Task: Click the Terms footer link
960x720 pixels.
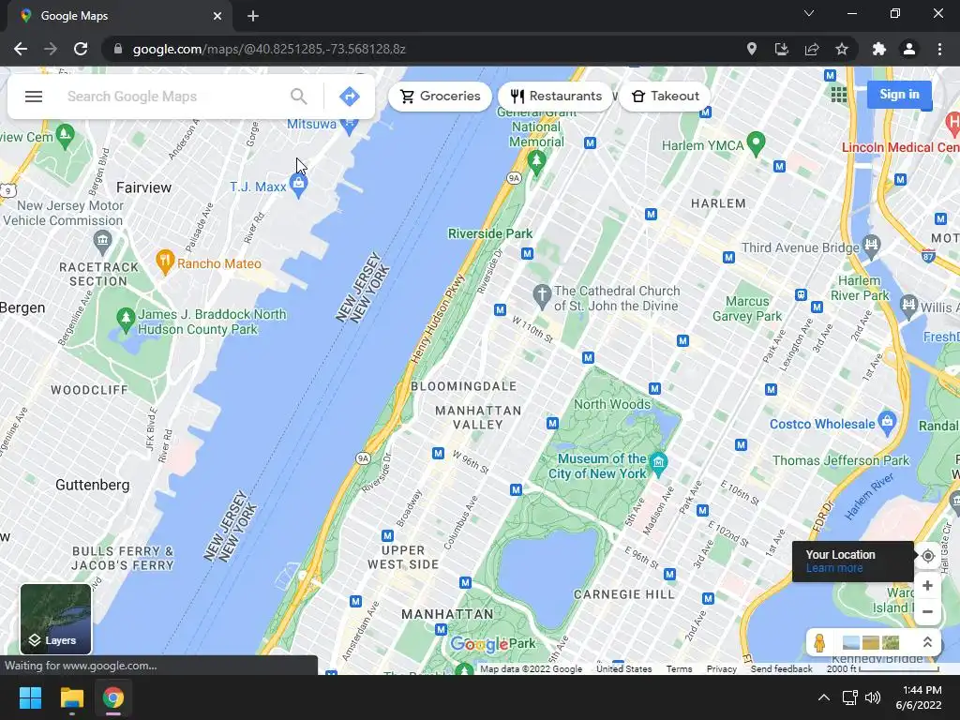Action: (x=679, y=669)
